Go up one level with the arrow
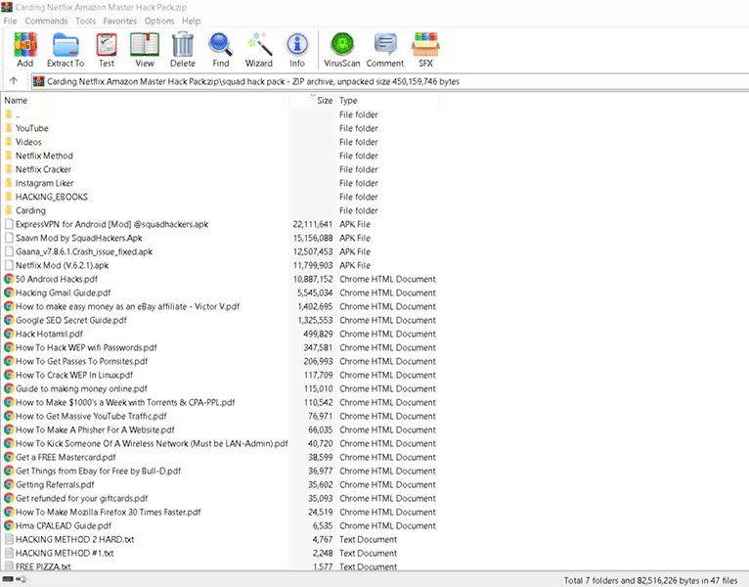This screenshot has height=587, width=749. pos(14,81)
